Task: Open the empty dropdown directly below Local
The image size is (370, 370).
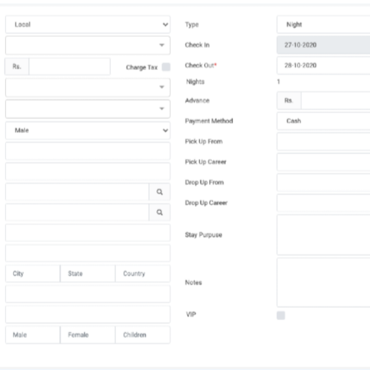Action: 88,45
